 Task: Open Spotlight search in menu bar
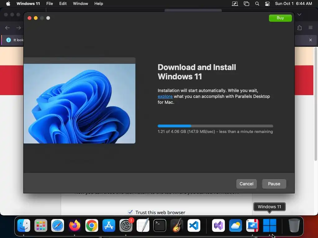pyautogui.click(x=257, y=4)
